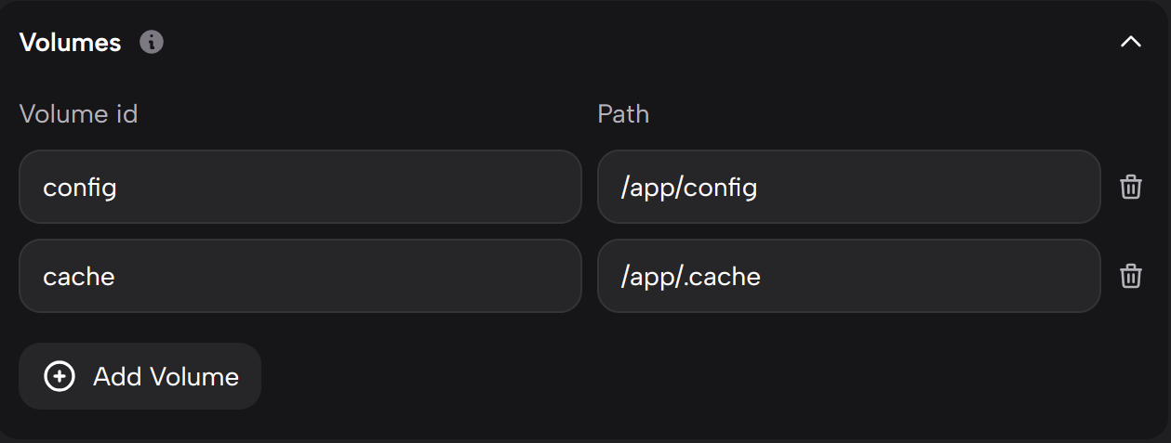
Task: Delete the config volume row
Action: click(x=1130, y=187)
